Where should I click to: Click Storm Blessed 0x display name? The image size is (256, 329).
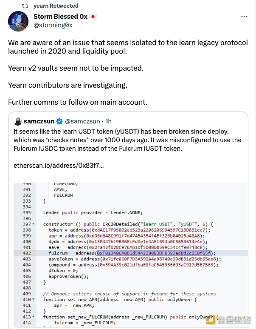(60, 17)
